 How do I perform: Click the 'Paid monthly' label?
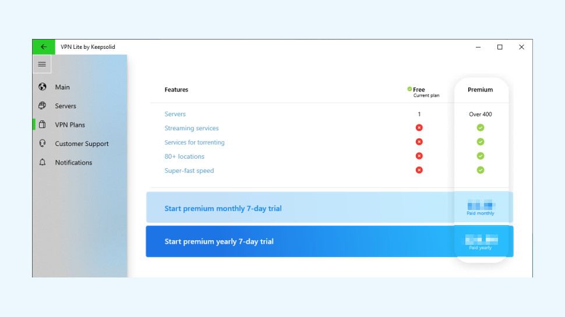click(481, 213)
